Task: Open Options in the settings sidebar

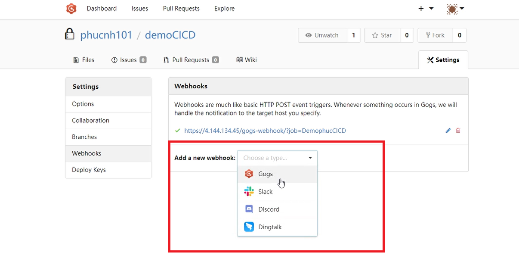Action: (x=108, y=104)
